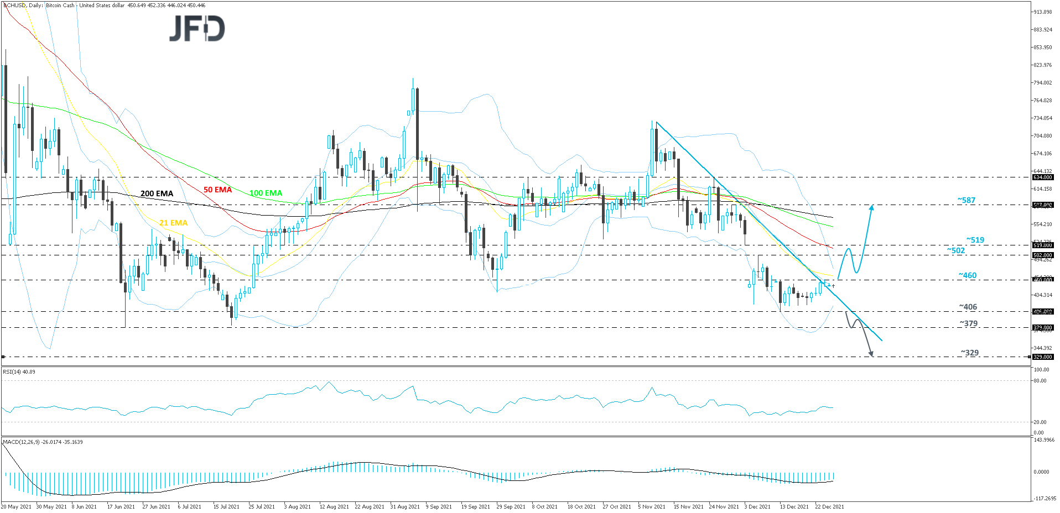Click the 22 Dec 2021 date marker

[829, 507]
